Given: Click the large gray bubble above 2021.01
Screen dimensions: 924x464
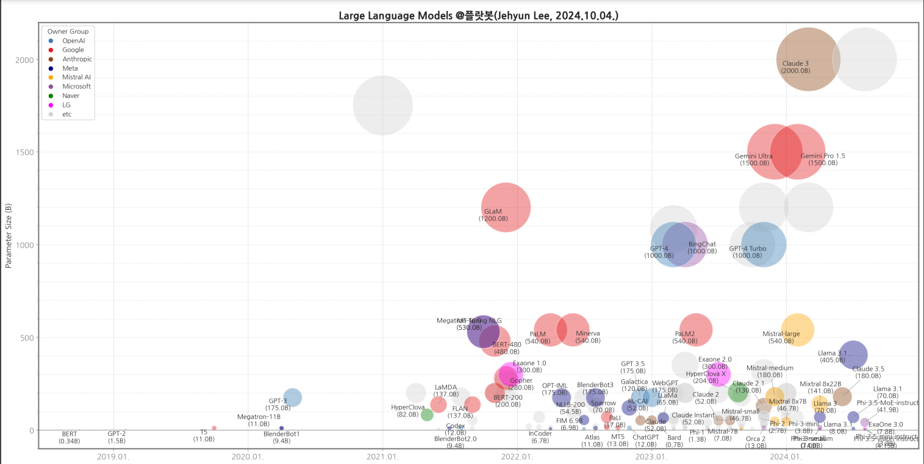Looking at the screenshot, I should pos(382,105).
